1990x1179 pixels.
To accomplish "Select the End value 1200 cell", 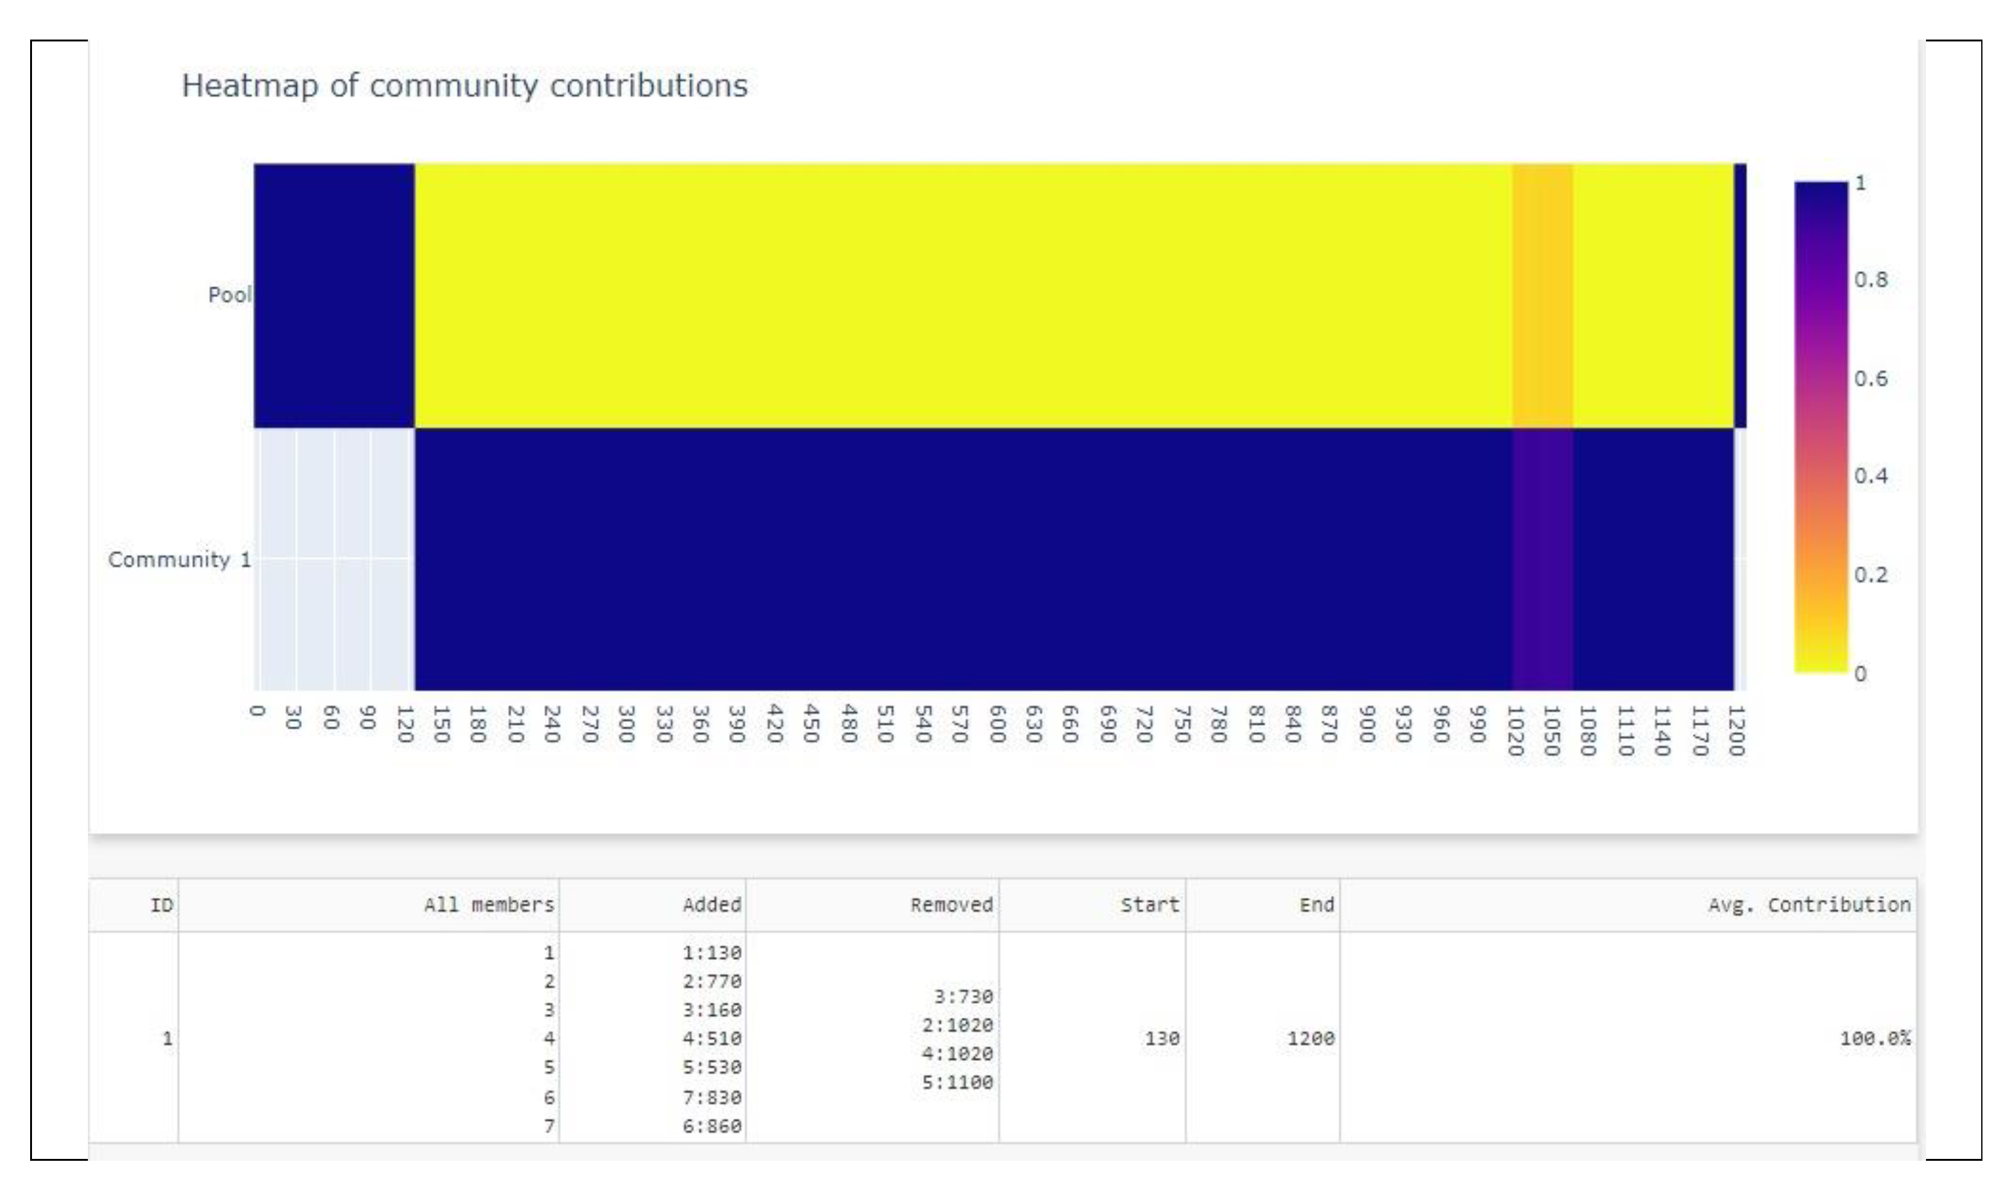I will [x=1310, y=1038].
